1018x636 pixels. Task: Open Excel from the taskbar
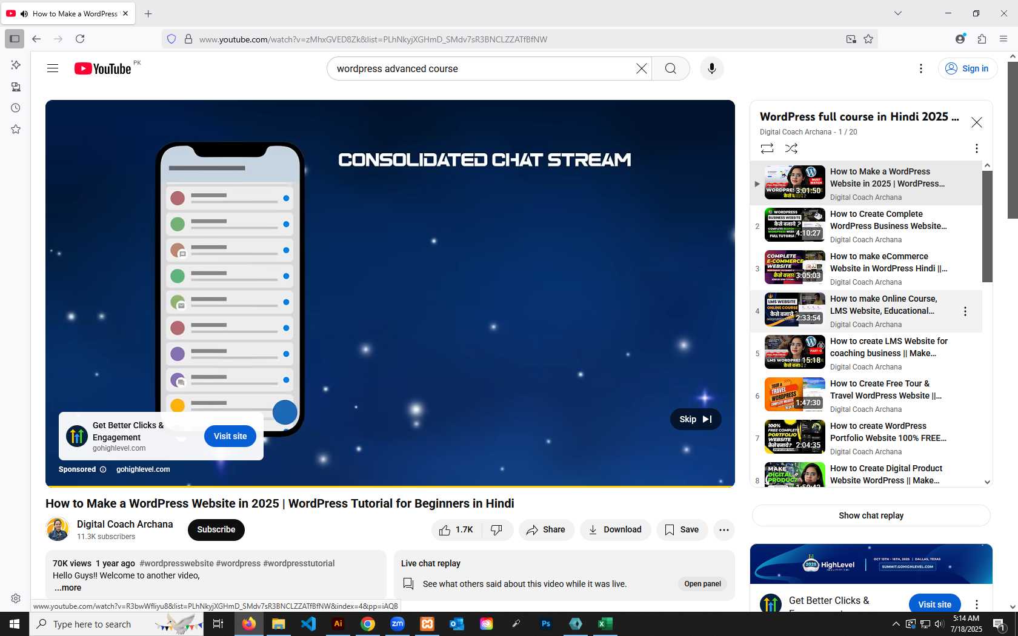click(605, 624)
